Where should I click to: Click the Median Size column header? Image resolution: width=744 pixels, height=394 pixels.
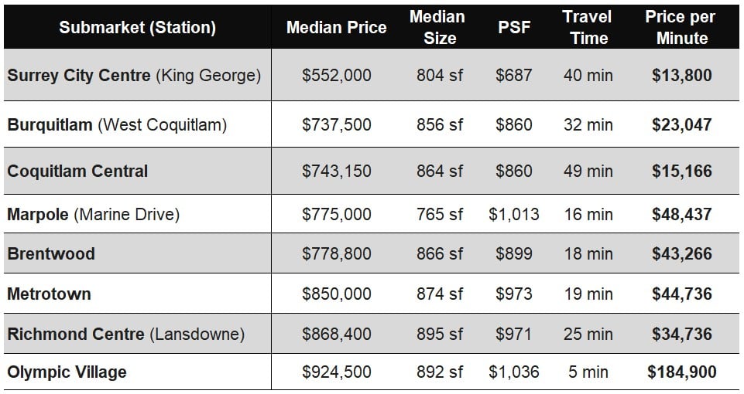[439, 27]
